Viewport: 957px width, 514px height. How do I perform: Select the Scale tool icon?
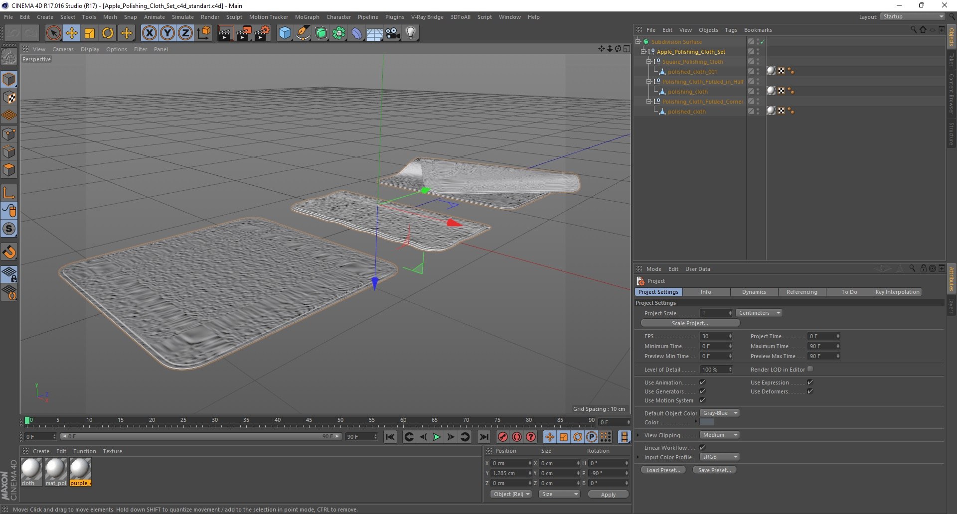click(x=90, y=33)
